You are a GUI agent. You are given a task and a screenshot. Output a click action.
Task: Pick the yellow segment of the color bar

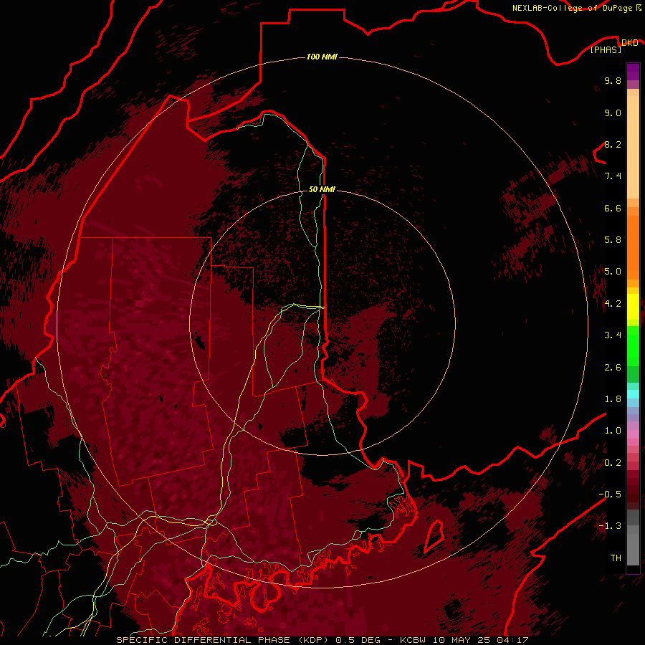(633, 307)
